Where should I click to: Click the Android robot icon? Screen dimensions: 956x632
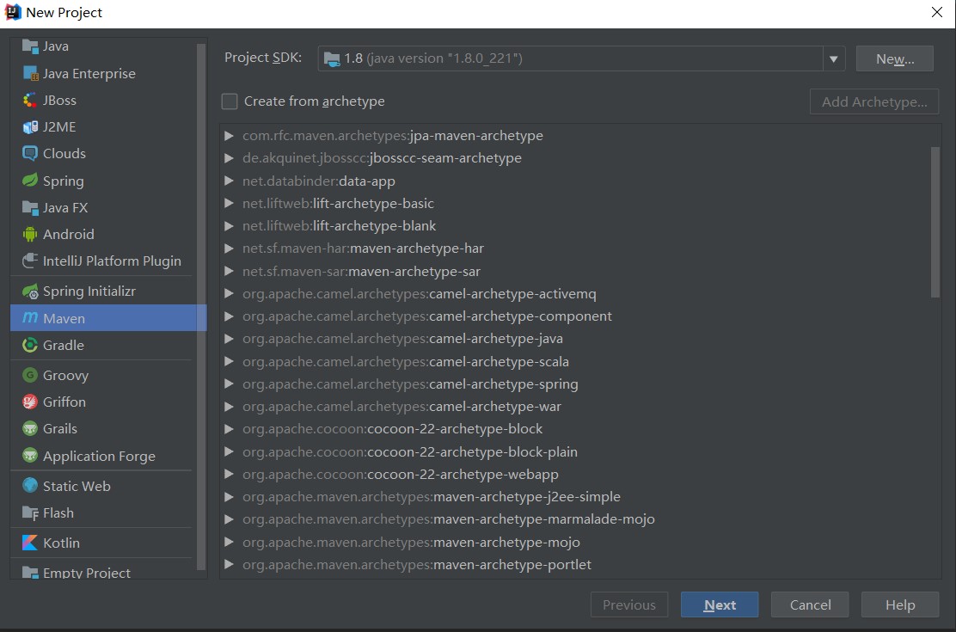(30, 234)
